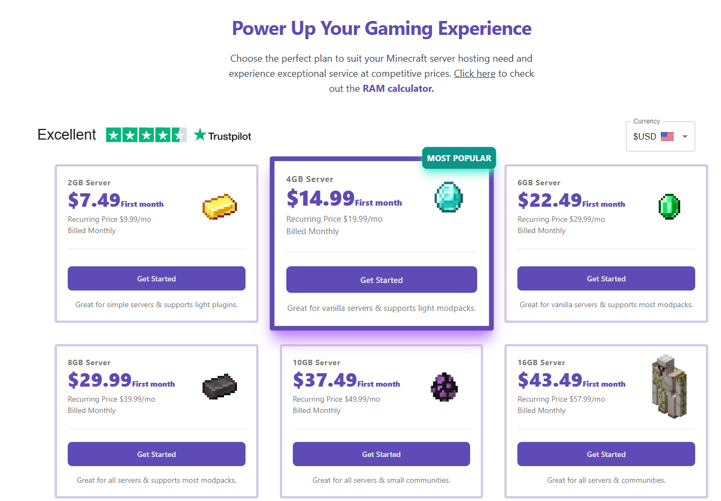Click the RAM calculator bold link

click(x=398, y=88)
